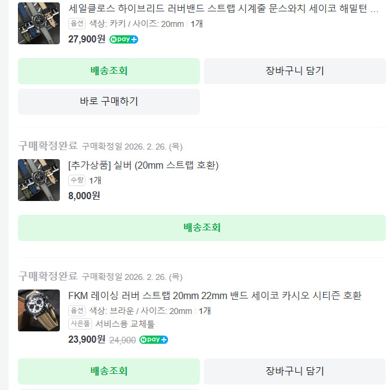Click 구매확정완료 status above the 실버 item
The image size is (390, 390).
(x=48, y=145)
